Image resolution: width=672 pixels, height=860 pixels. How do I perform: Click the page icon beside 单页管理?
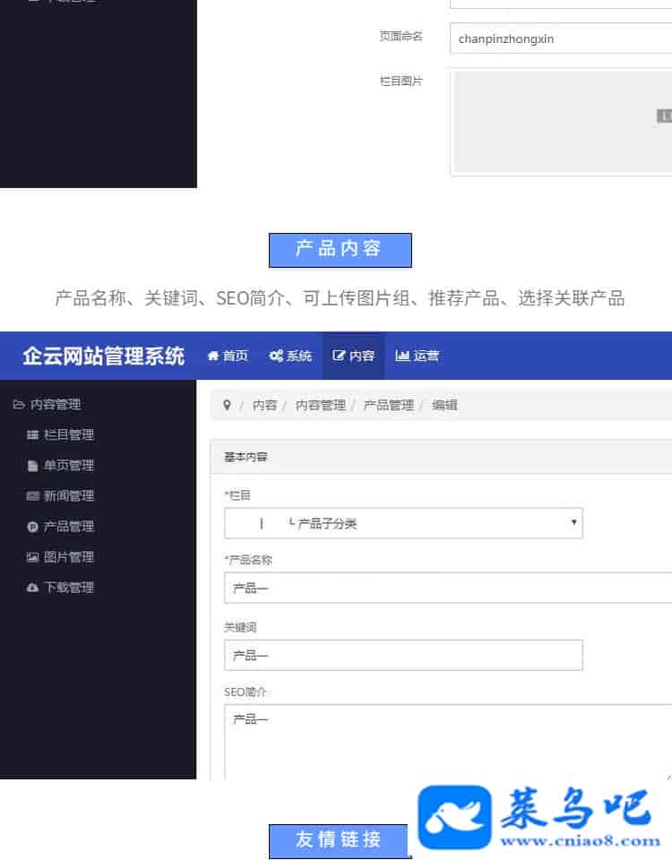tap(32, 466)
